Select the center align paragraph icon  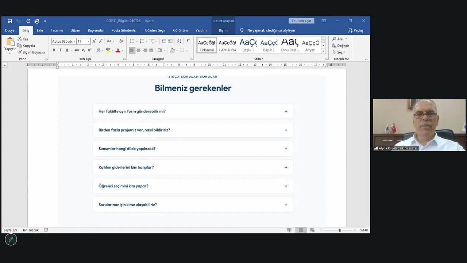pyautogui.click(x=139, y=50)
